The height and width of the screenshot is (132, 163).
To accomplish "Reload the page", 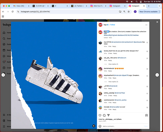I will click(x=12, y=12).
